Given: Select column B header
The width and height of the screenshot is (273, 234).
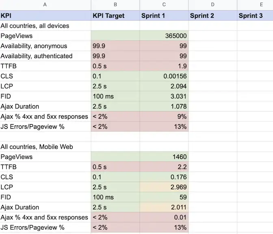Looking at the screenshot, I should [x=115, y=4].
